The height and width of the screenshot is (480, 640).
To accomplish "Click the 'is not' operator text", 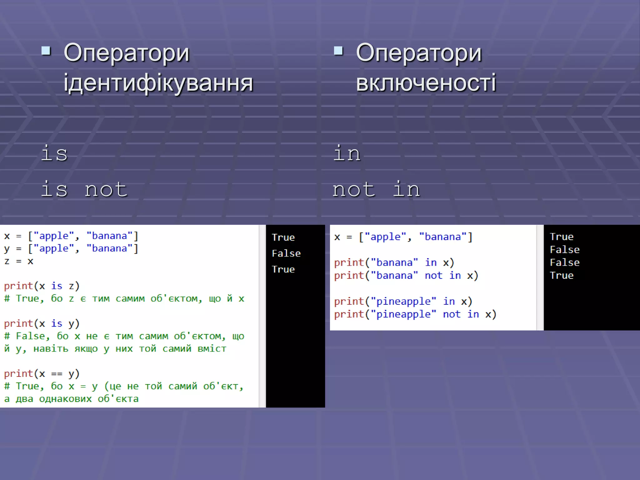I will coord(84,189).
